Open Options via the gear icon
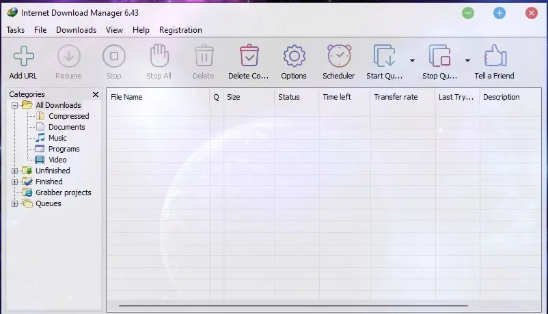The height and width of the screenshot is (314, 548). tap(294, 56)
